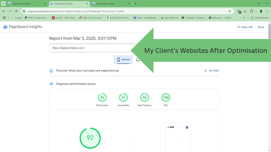This screenshot has height=152, width=271.
Task: Go back to previous page
Action: (x=4, y=11)
